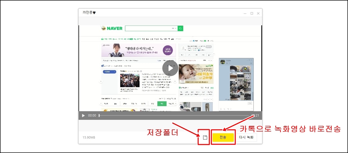Click the 00:21 total duration label
The height and width of the screenshot is (153, 348).
(255, 116)
